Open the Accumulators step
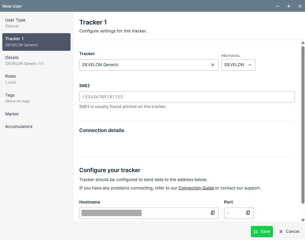305x240 pixels. point(36,126)
